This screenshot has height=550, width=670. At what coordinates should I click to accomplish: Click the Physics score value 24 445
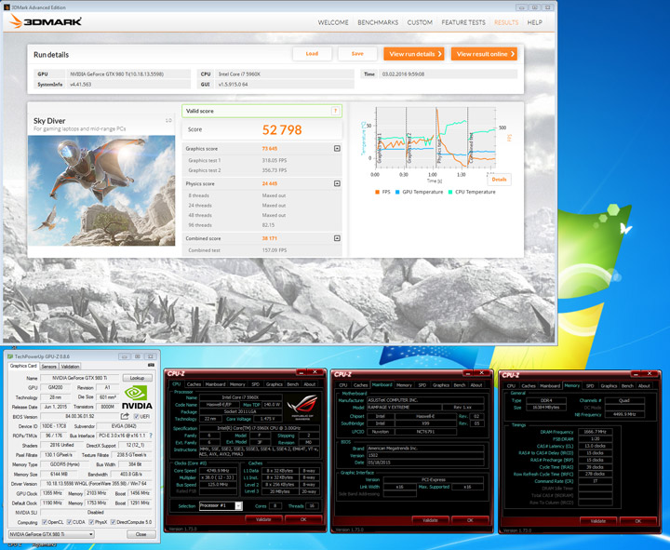tap(270, 183)
